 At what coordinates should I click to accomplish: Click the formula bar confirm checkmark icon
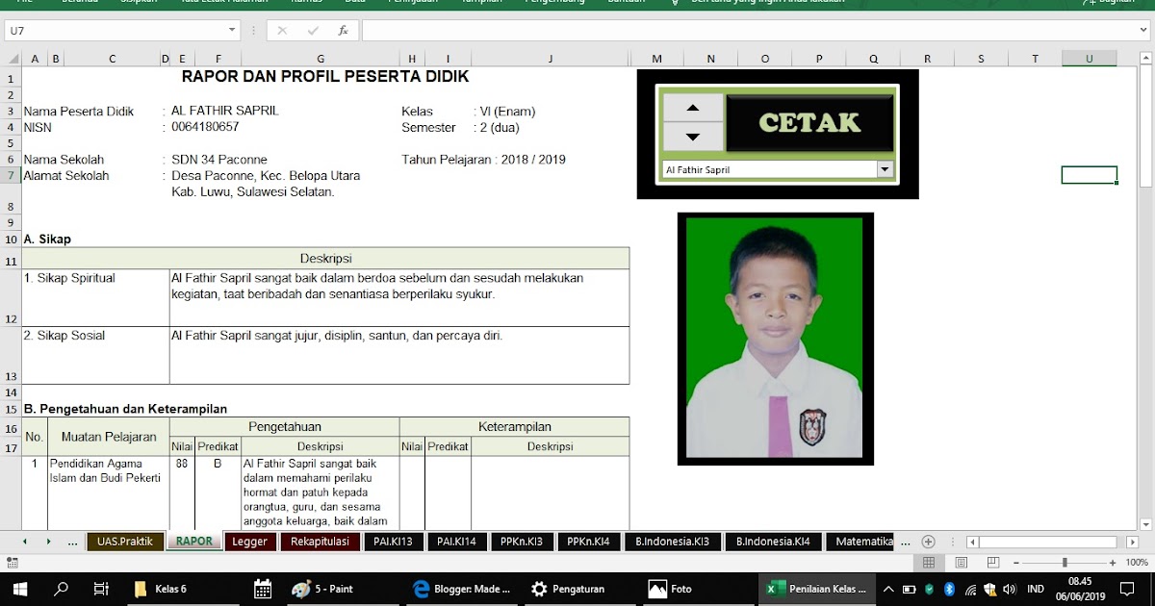[313, 31]
